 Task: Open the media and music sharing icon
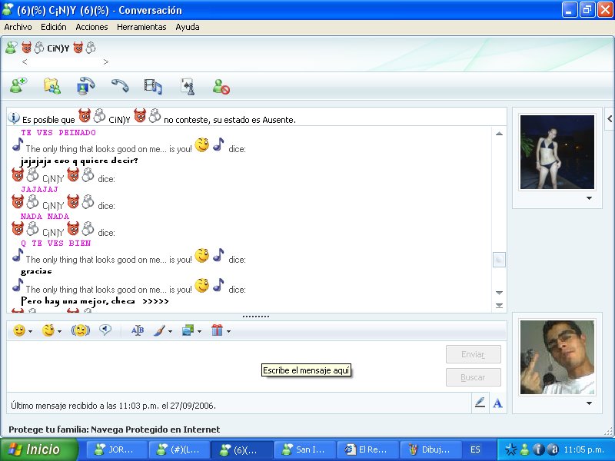[153, 86]
